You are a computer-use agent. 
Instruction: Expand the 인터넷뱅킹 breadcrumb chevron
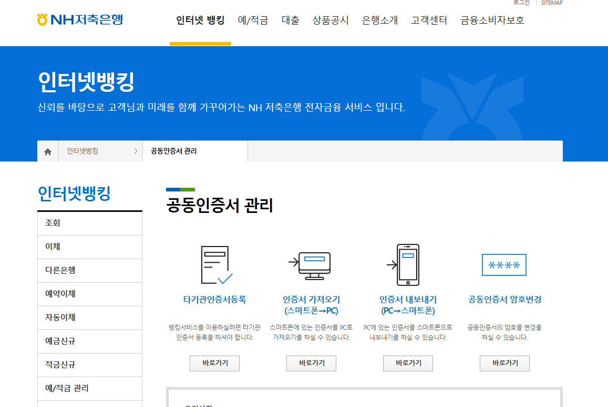[136, 151]
